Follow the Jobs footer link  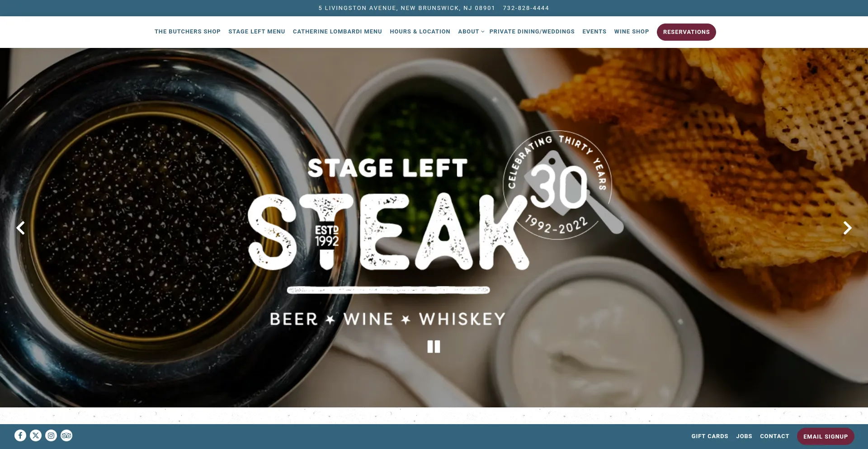(744, 436)
